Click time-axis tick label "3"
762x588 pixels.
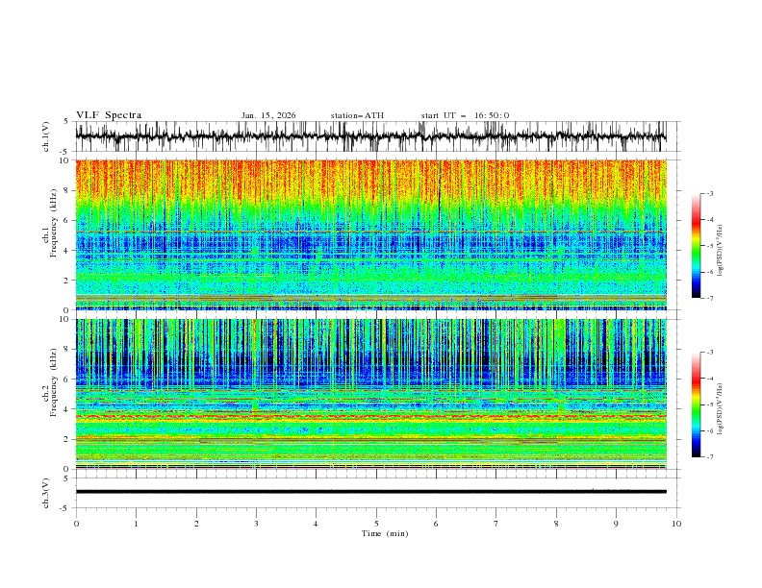tap(256, 524)
